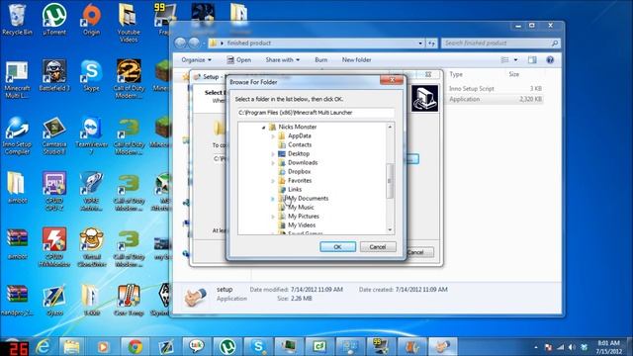
Task: Select the Contacts folder
Action: 300,144
